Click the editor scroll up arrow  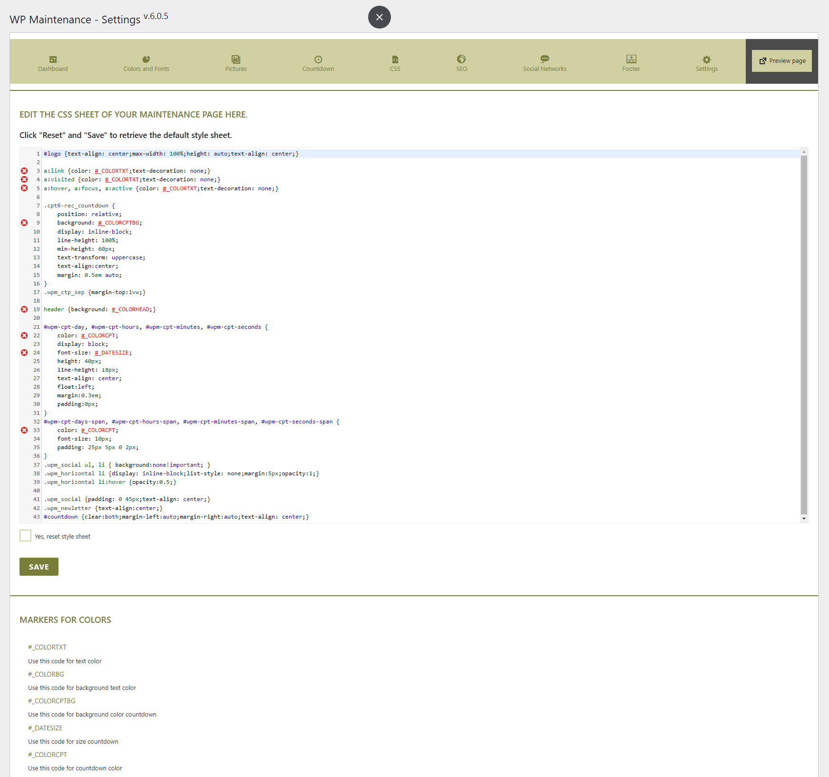click(804, 152)
